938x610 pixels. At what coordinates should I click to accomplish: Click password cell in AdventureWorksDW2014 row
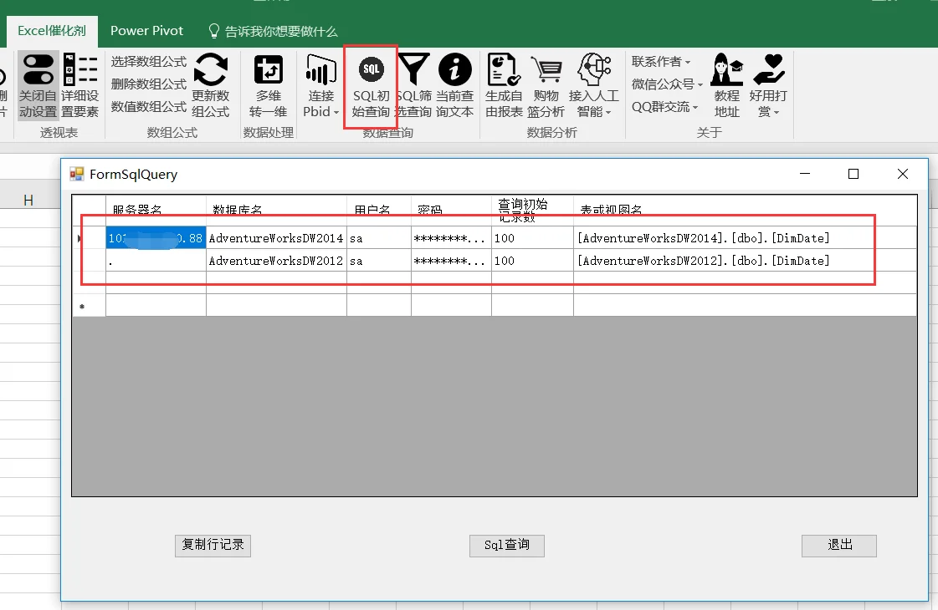pos(451,238)
